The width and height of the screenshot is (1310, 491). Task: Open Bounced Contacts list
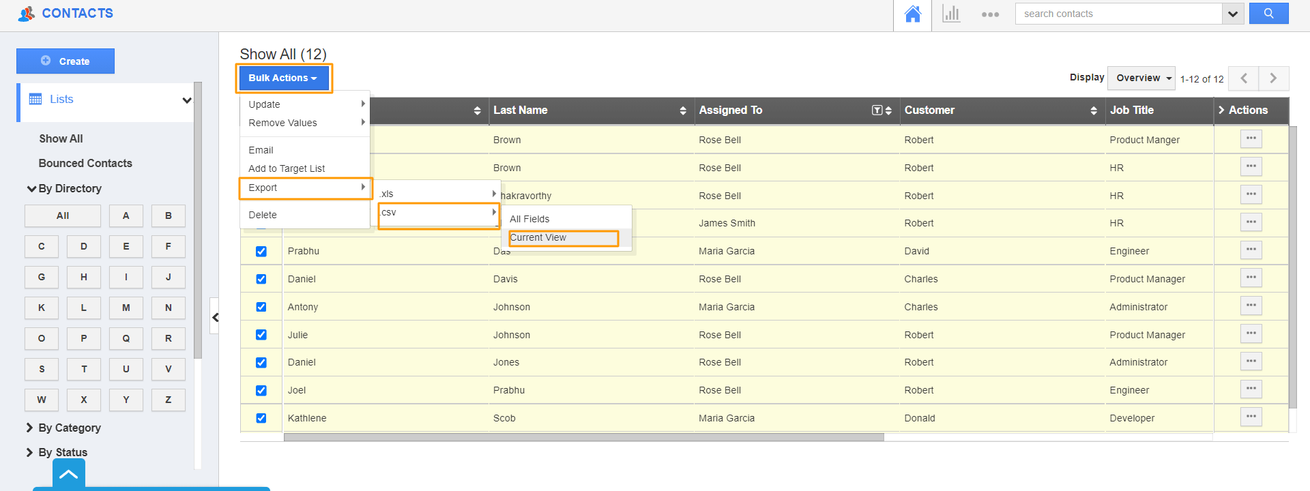click(x=85, y=163)
